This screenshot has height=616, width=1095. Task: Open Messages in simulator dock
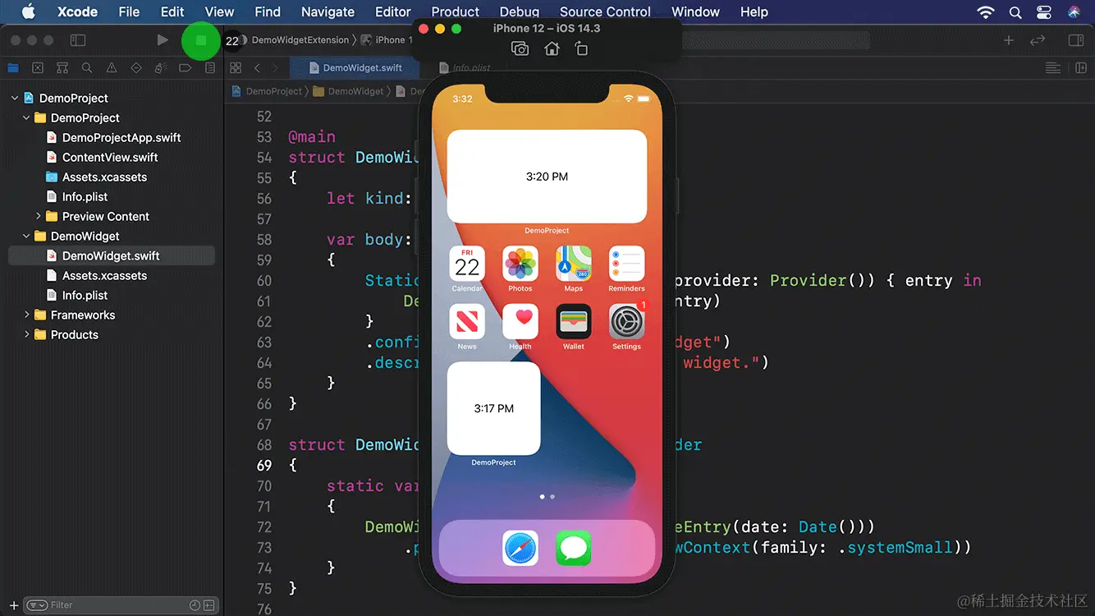point(574,548)
